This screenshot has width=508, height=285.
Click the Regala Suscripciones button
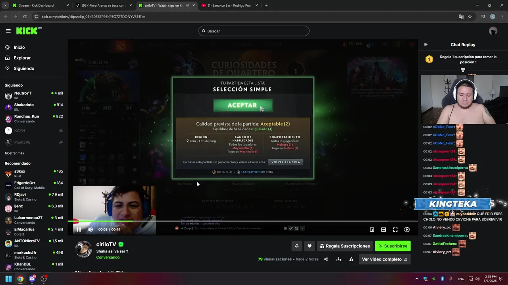coord(345,246)
